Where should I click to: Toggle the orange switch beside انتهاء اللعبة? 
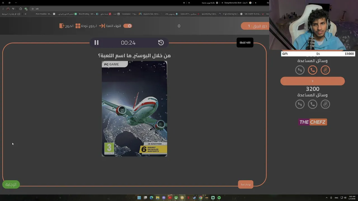pyautogui.click(x=128, y=26)
